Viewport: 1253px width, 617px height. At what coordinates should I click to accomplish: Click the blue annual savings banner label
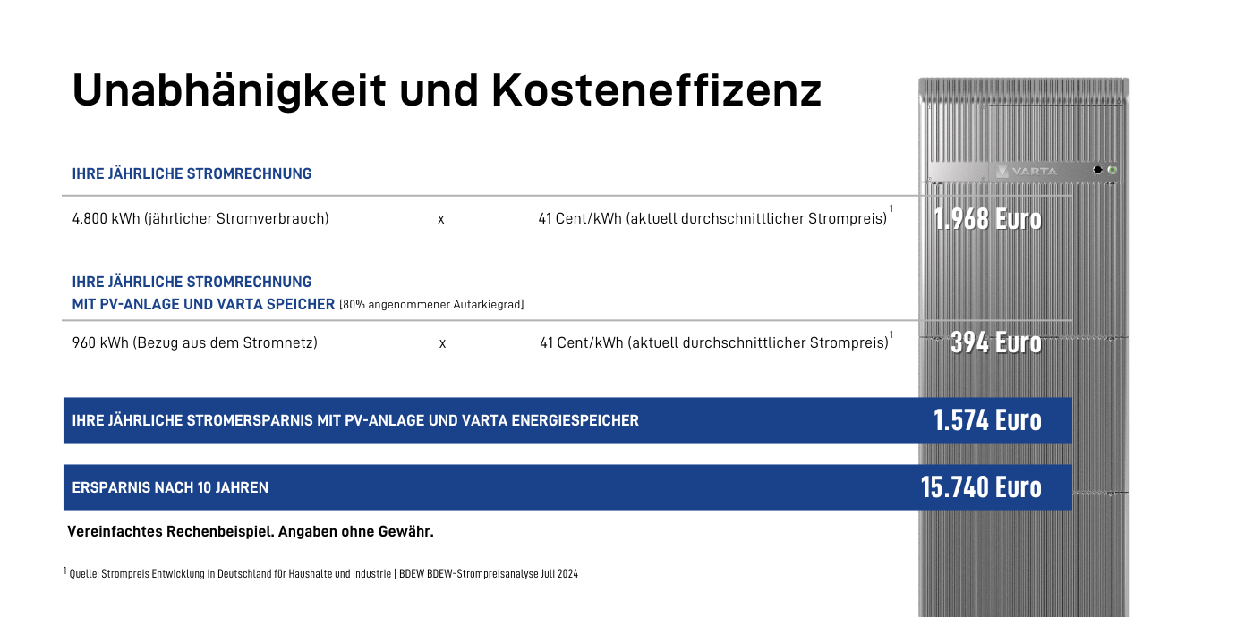[x=355, y=420]
